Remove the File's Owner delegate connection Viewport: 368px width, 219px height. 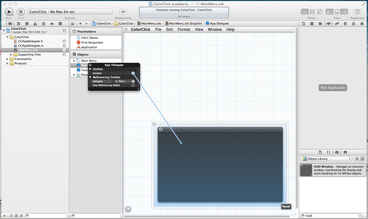tap(116, 81)
